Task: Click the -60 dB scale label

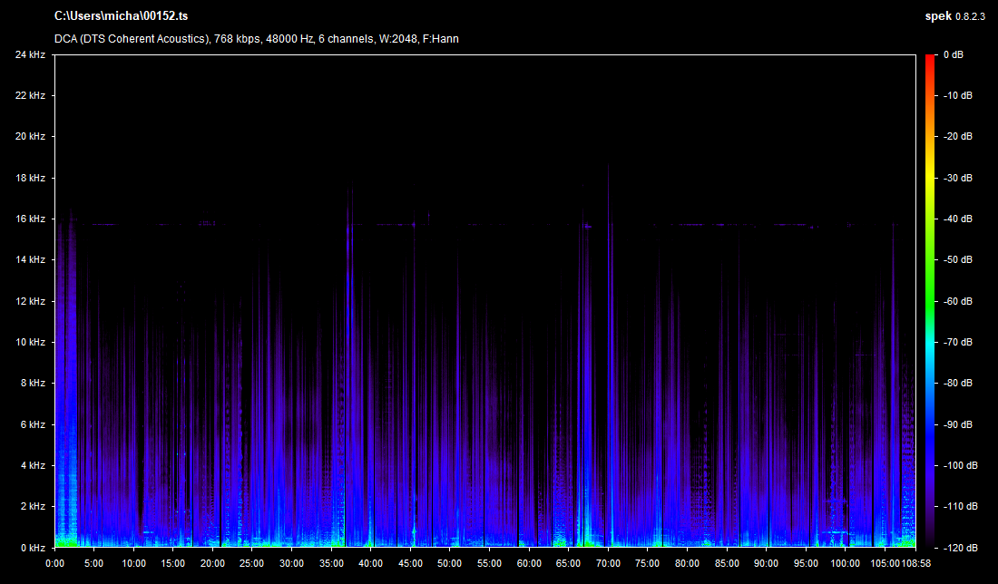Action: [955, 301]
